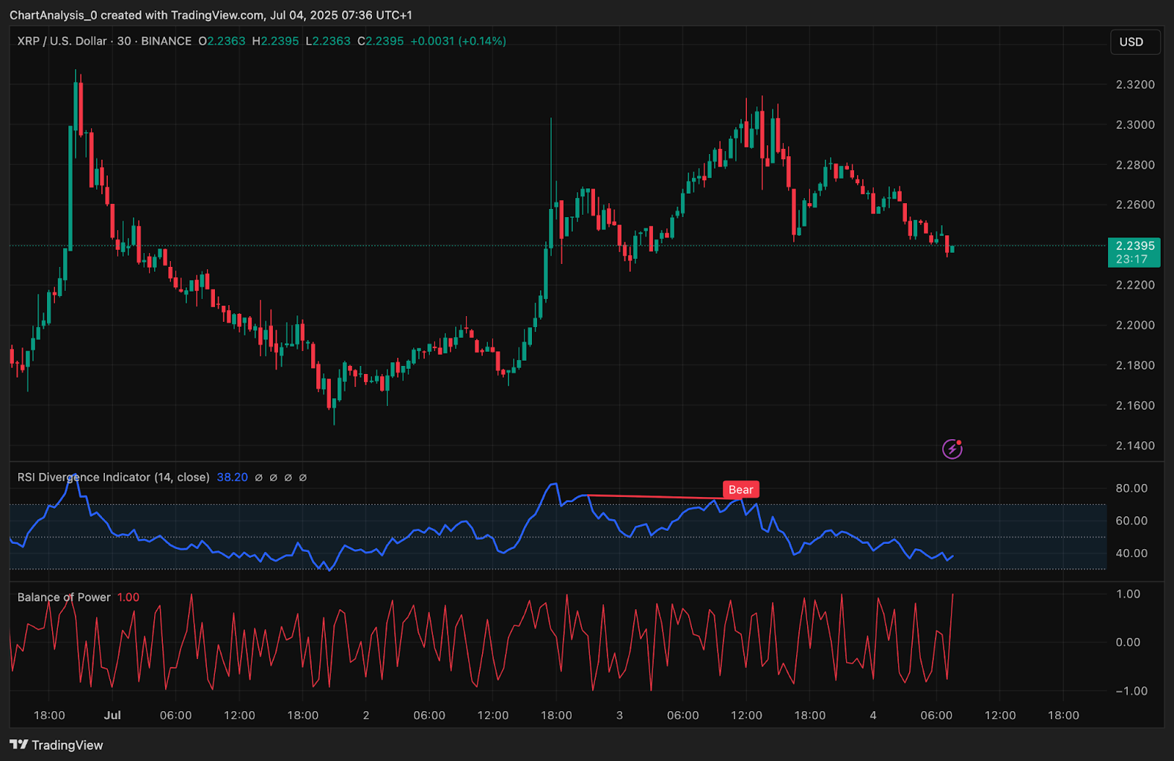Screen dimensions: 1174x761
Task: Click the first ∅ symbol after RSI value
Action: pyautogui.click(x=258, y=477)
